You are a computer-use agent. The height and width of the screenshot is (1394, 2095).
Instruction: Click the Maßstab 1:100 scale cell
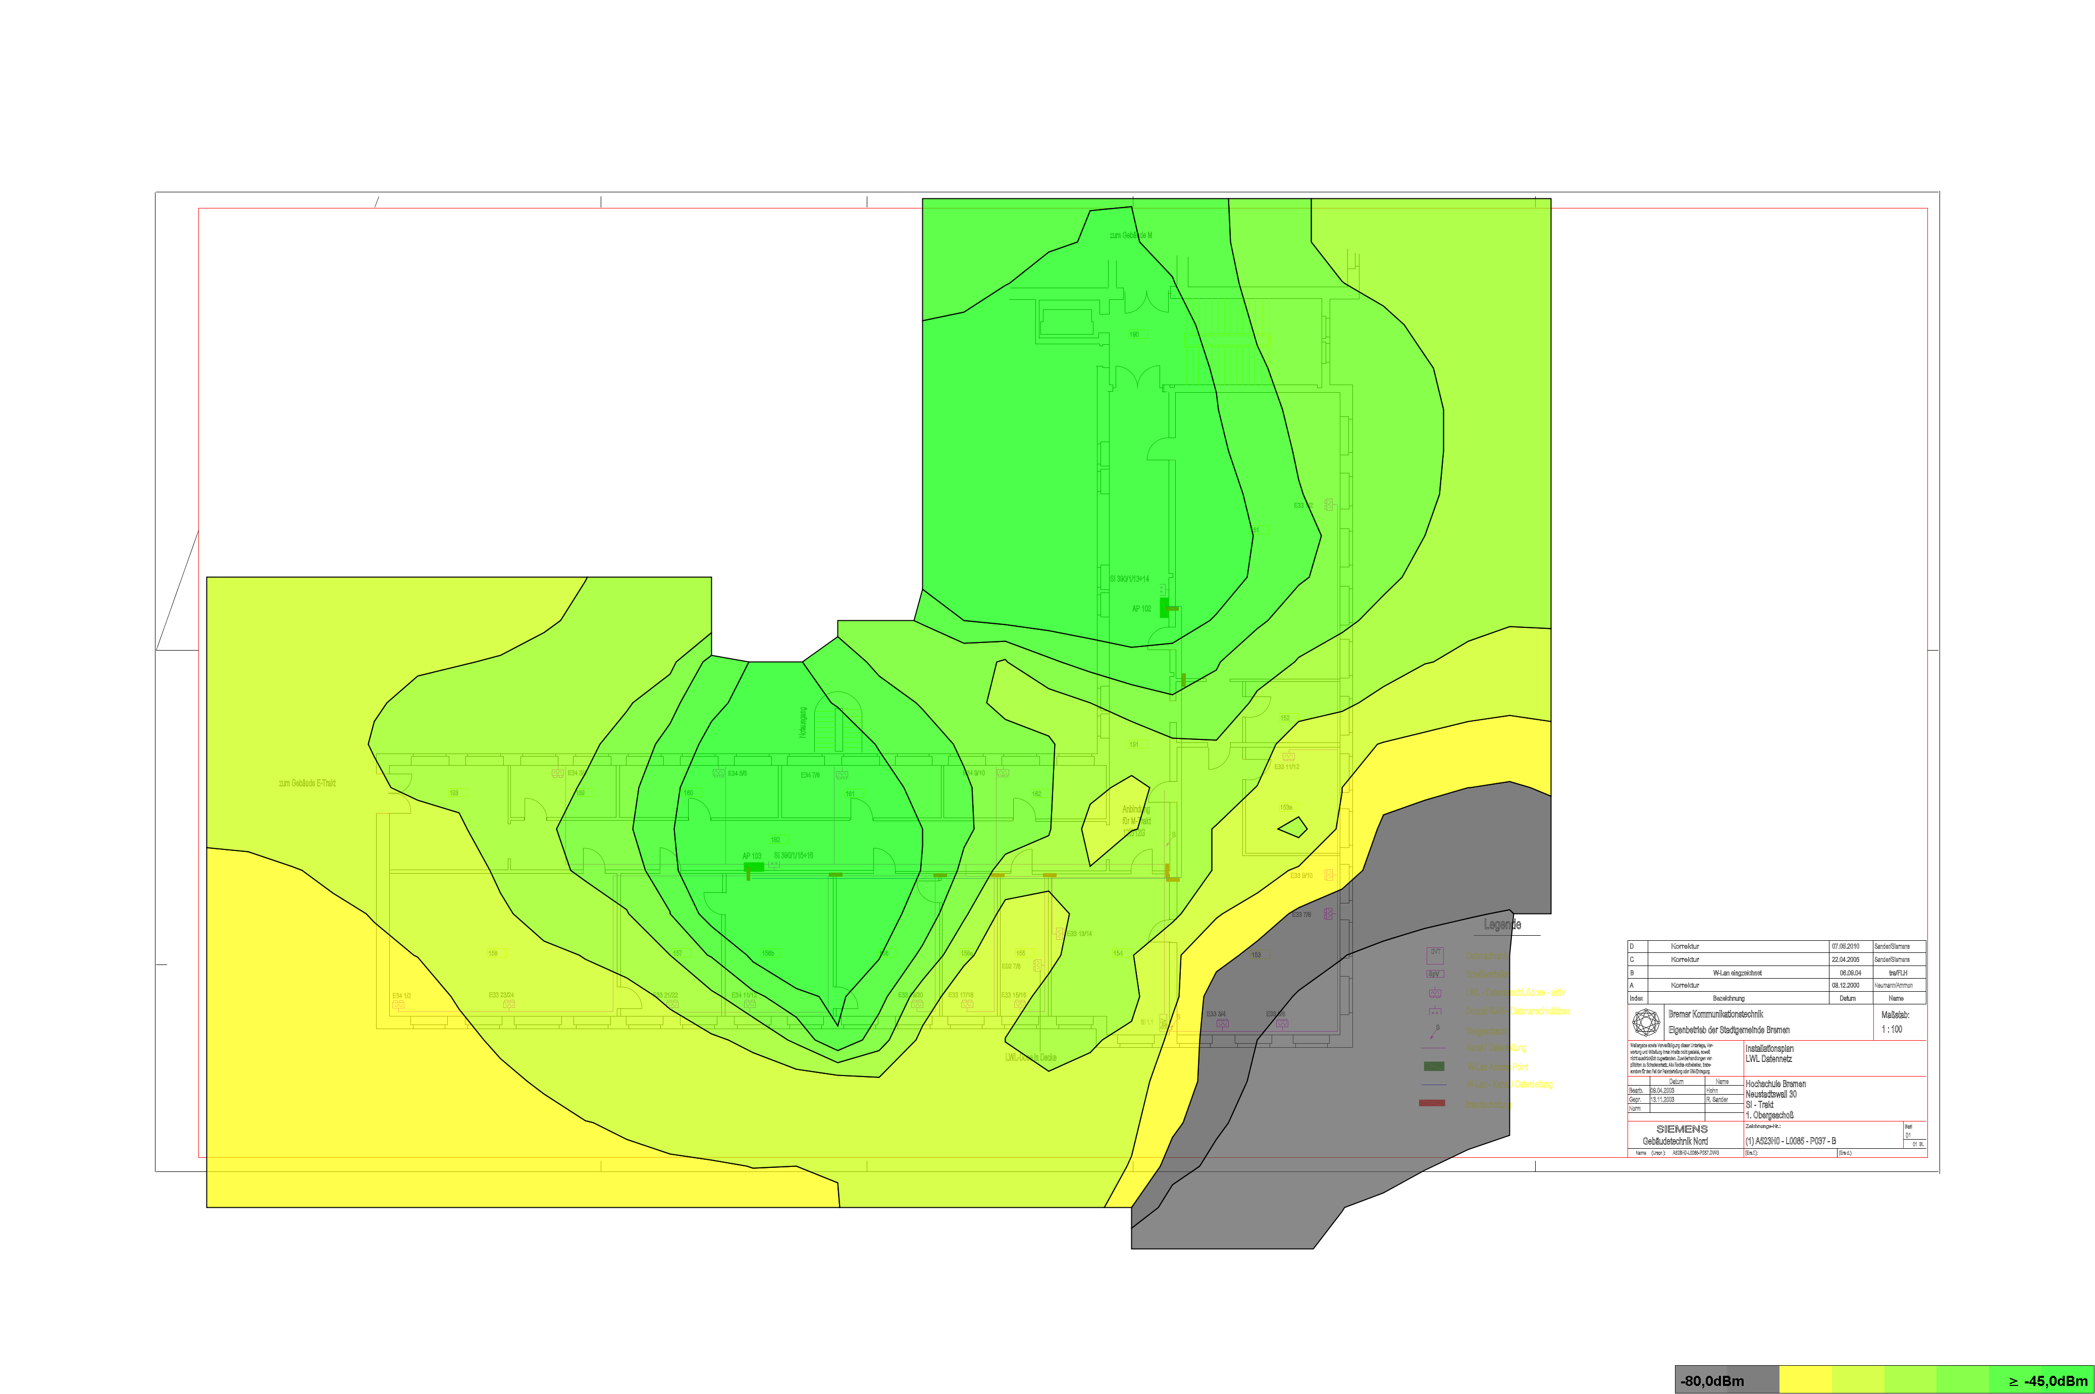tap(1895, 1022)
